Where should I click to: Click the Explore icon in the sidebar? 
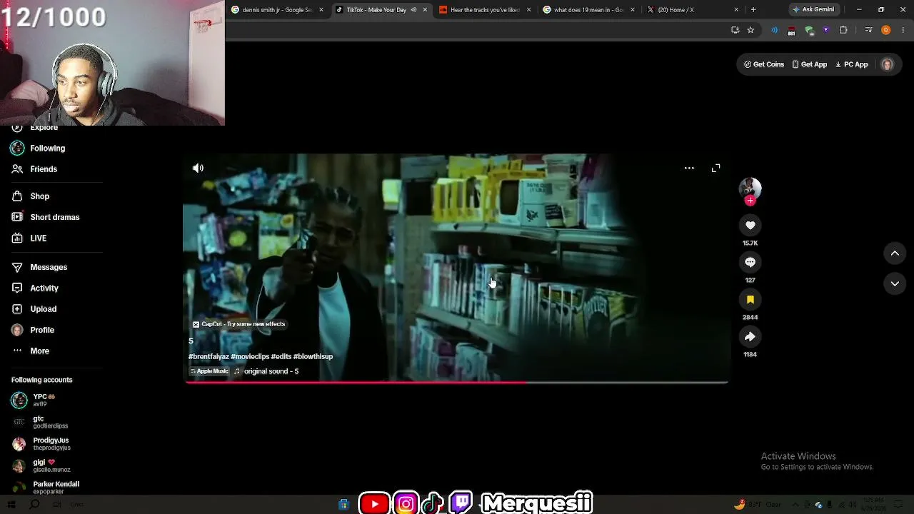click(17, 128)
